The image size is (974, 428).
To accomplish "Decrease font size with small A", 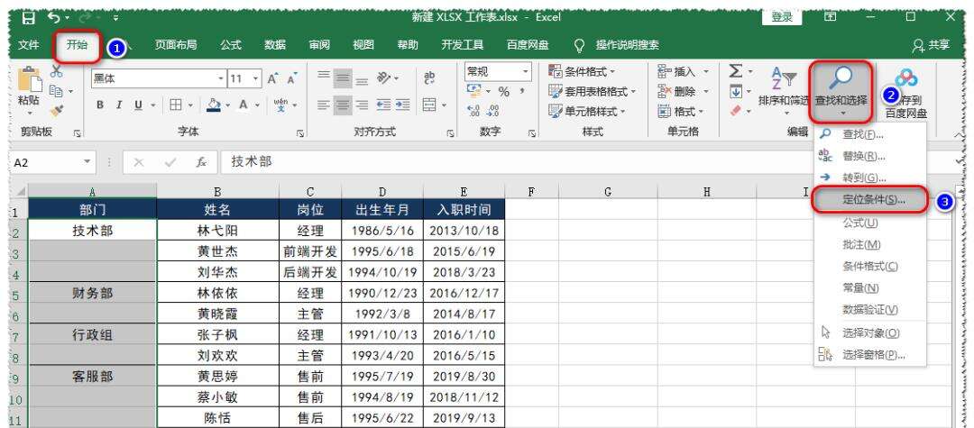I will click(x=290, y=78).
